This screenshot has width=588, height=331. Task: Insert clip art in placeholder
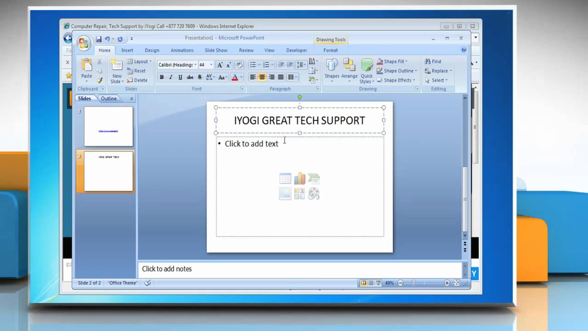point(300,194)
